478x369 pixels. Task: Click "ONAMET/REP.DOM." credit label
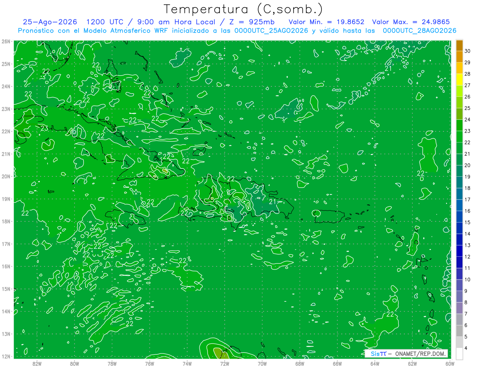point(421,353)
